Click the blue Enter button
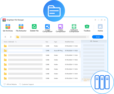The height and width of the screenshot is (94, 114). pos(98,37)
